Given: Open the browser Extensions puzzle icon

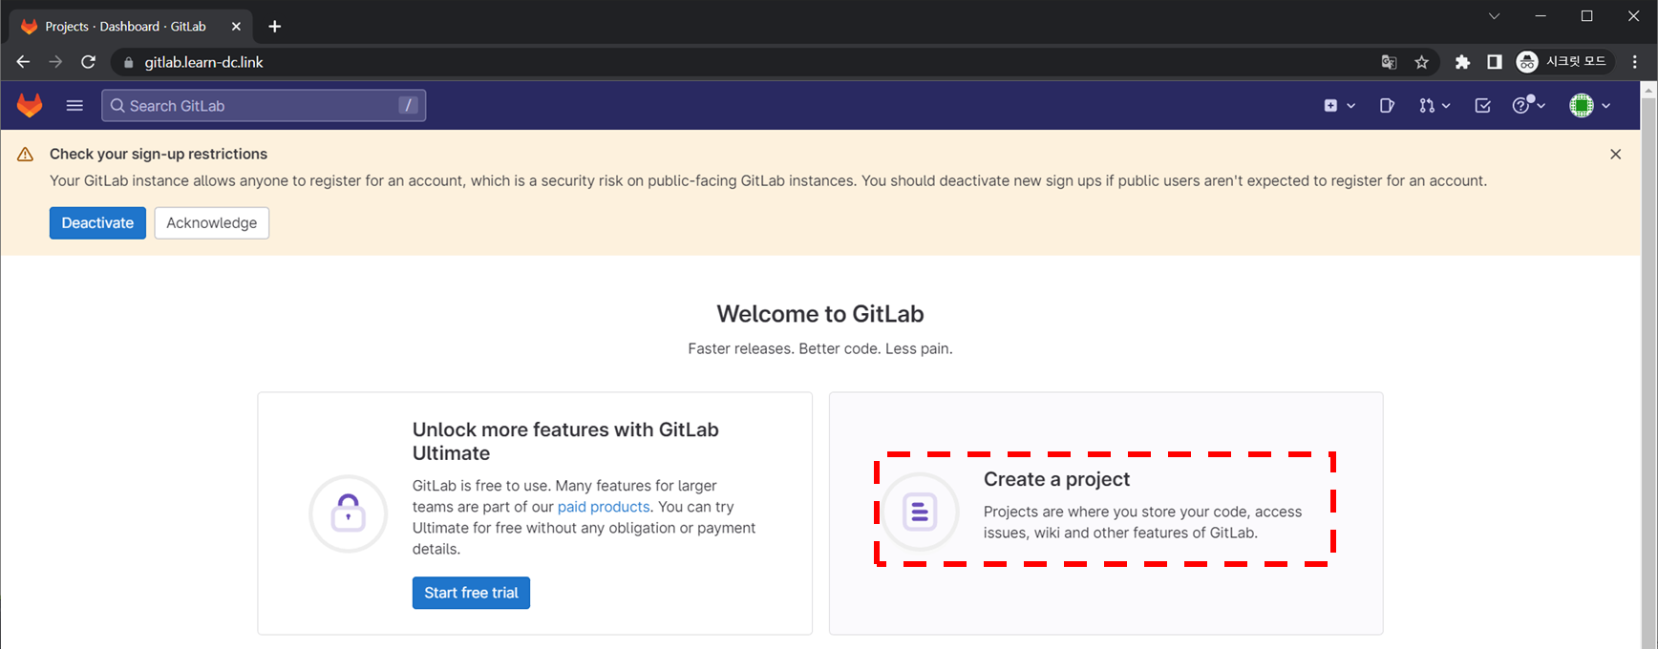Looking at the screenshot, I should pyautogui.click(x=1461, y=62).
